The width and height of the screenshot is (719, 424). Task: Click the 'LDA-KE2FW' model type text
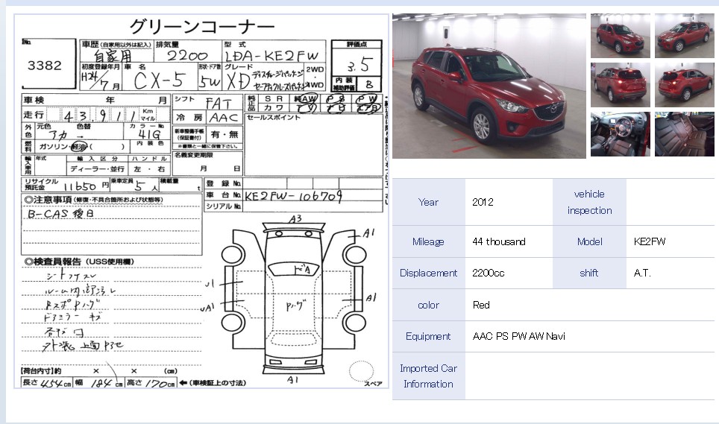[271, 56]
